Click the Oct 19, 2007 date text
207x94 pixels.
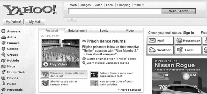[x=50, y=36]
